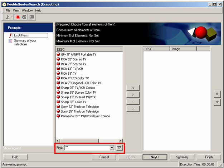Click the remove all (<<) button

[133, 109]
